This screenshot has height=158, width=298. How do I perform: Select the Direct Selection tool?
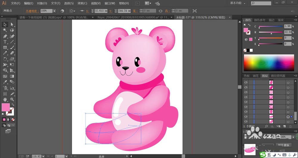click(12, 24)
